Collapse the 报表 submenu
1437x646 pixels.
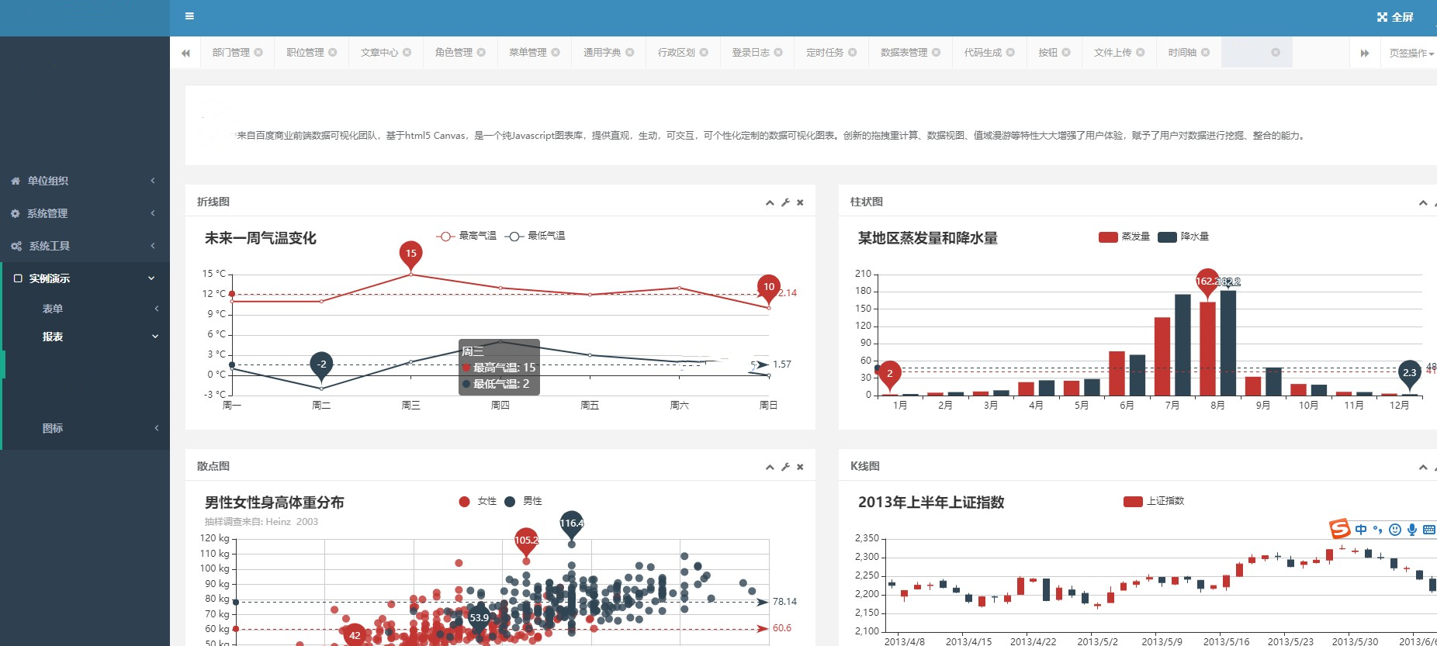(x=85, y=337)
